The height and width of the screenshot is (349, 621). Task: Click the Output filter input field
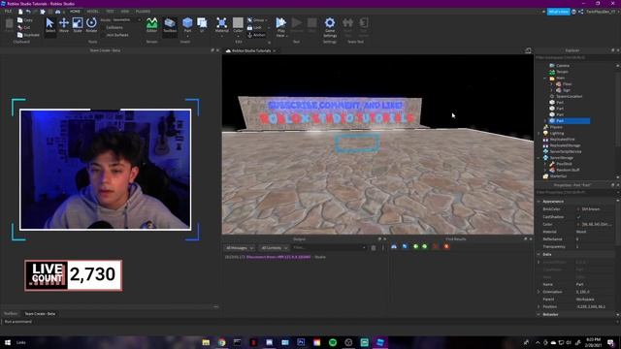(x=329, y=248)
